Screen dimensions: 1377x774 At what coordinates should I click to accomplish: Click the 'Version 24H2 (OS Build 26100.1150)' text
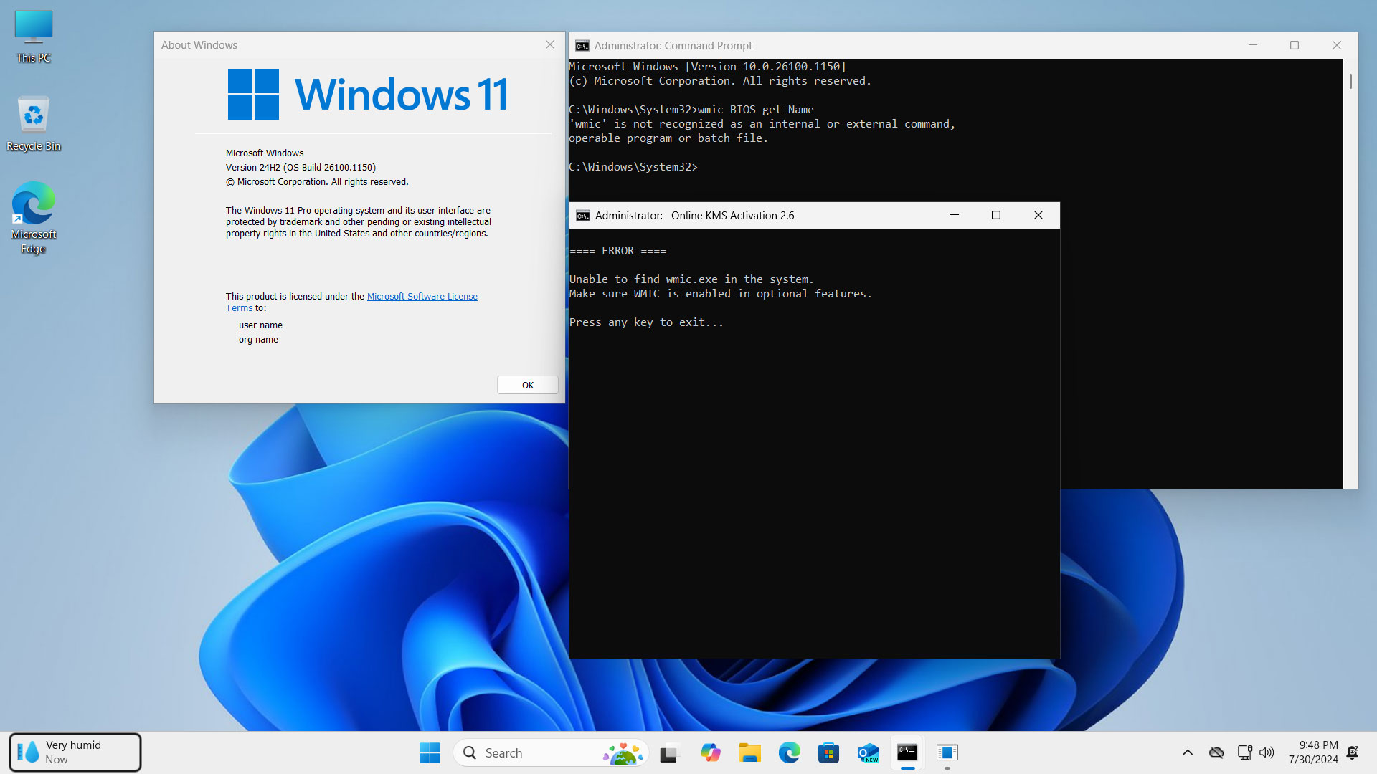click(301, 168)
